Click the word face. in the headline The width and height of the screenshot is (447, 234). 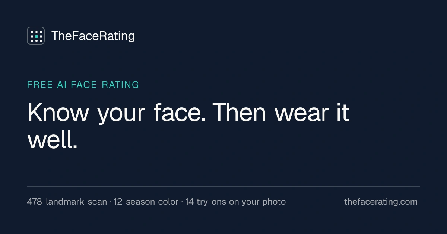(180, 112)
